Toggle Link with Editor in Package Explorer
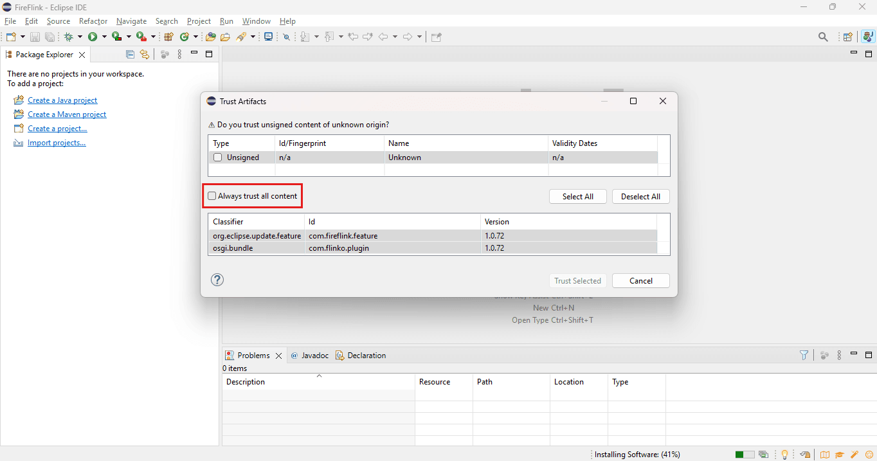The image size is (877, 461). [145, 55]
